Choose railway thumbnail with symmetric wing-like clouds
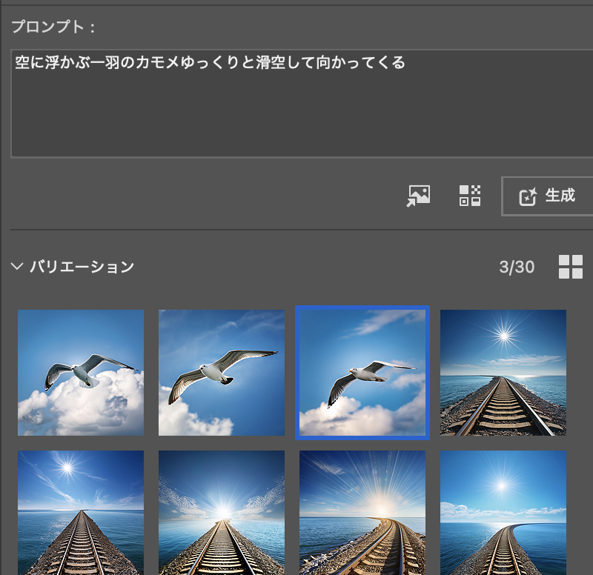593x575 pixels. [x=222, y=512]
